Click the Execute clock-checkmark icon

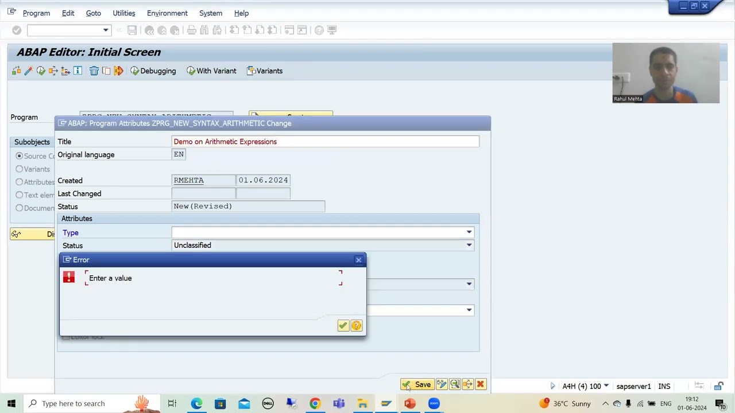pyautogui.click(x=41, y=71)
